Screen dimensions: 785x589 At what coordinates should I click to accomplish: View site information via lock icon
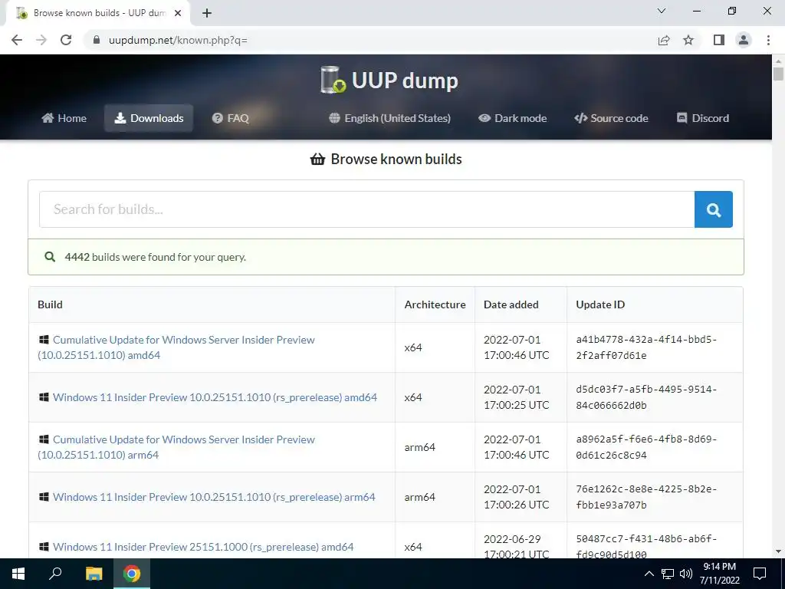click(97, 40)
